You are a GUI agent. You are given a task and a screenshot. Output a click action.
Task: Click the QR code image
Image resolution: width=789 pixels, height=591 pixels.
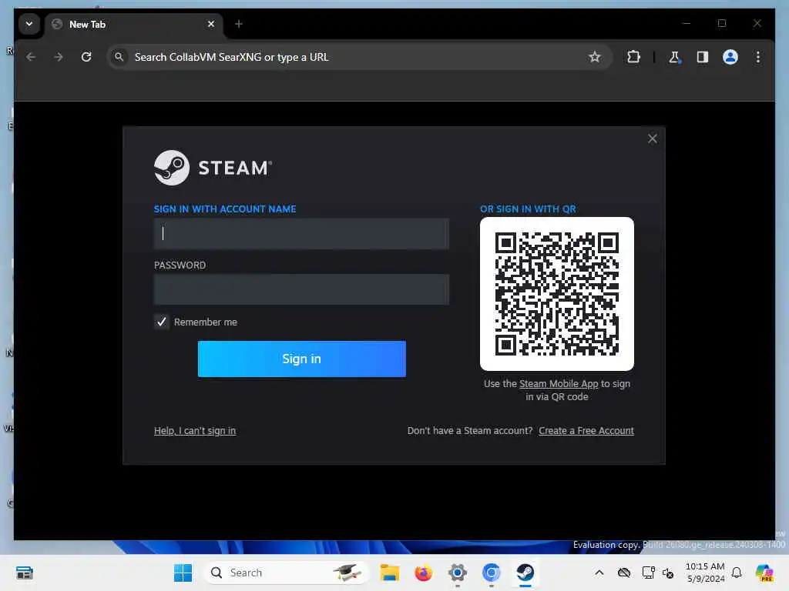pos(556,294)
